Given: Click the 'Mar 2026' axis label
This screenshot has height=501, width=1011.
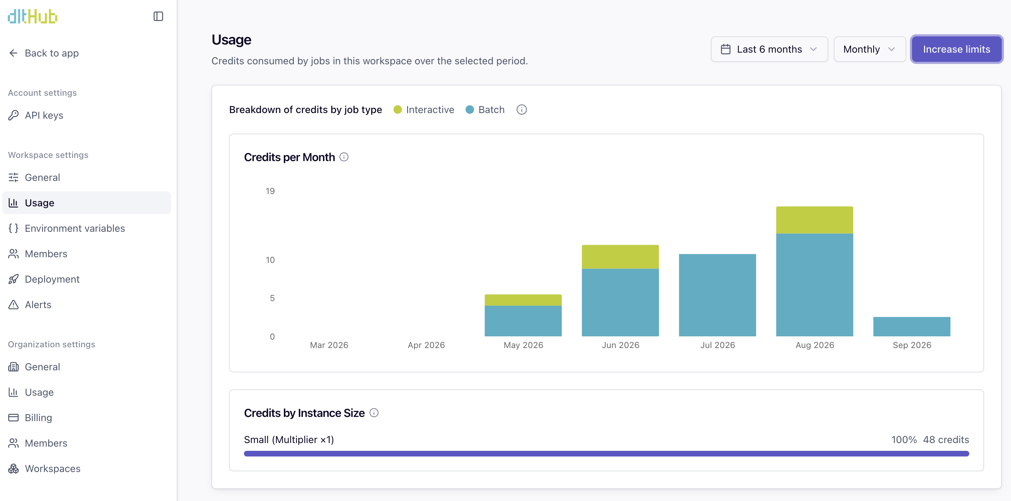Looking at the screenshot, I should click(329, 345).
